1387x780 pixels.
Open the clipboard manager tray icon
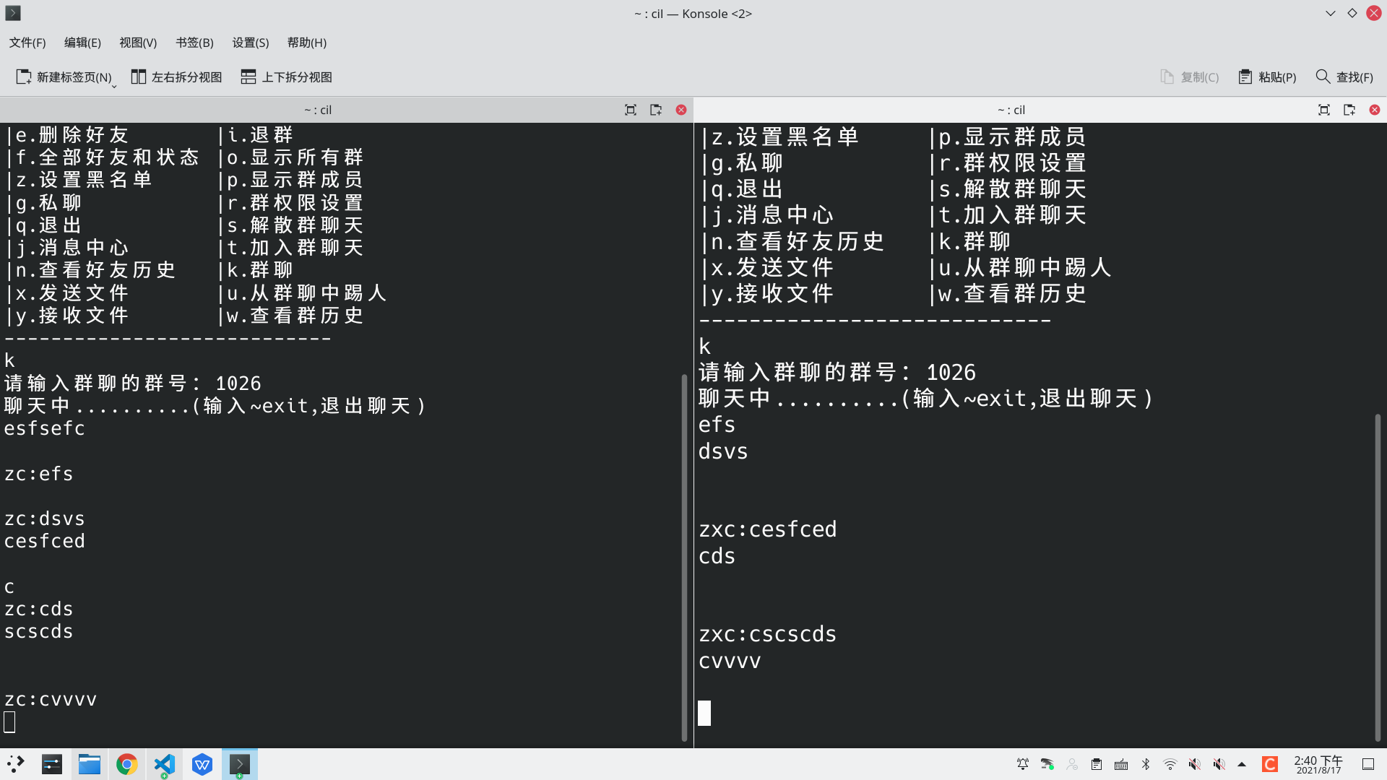(1097, 764)
